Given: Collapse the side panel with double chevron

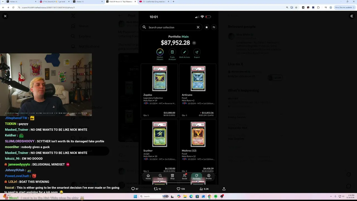Looking at the screenshot, I should pyautogui.click(x=352, y=16).
